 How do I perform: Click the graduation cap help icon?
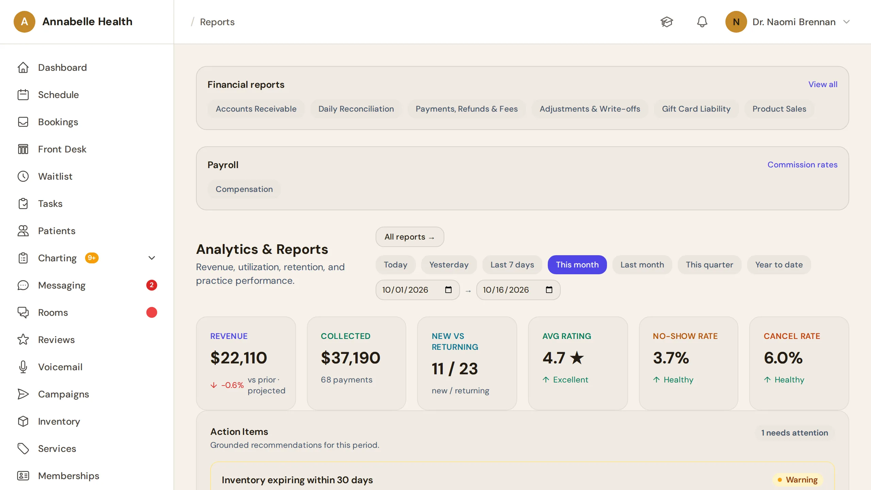[x=667, y=22]
